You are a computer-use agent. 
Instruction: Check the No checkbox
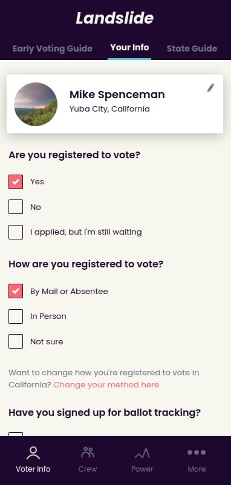[x=16, y=207]
